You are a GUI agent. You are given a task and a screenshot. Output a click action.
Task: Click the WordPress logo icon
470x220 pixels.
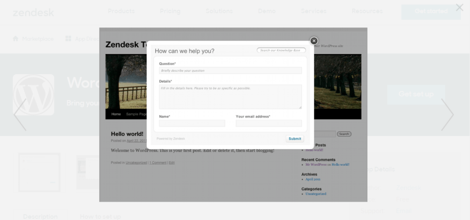[34, 95]
